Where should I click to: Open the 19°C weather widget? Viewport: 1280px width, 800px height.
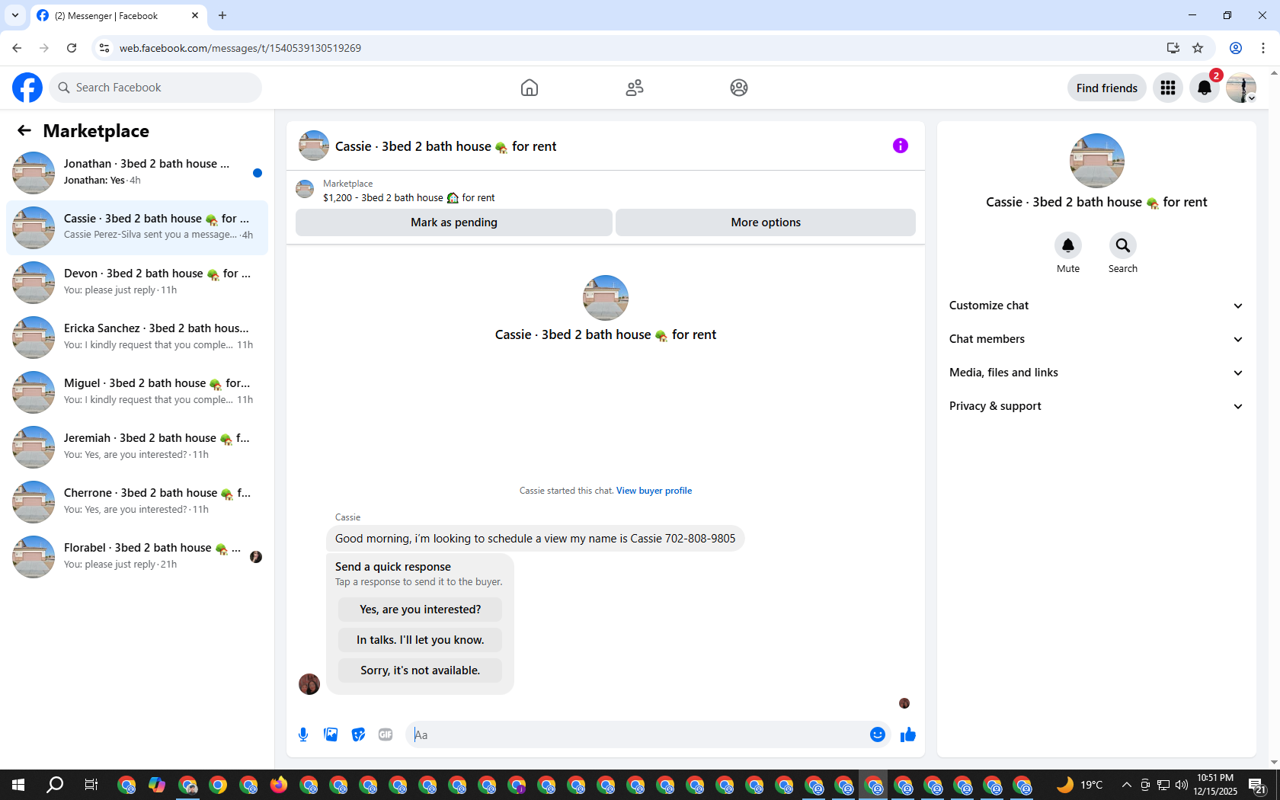pyautogui.click(x=1080, y=785)
